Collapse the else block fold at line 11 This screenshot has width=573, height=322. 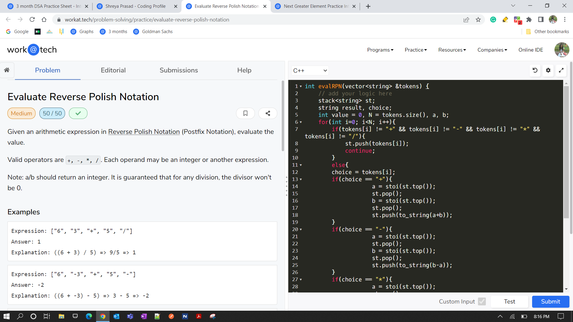coord(301,165)
